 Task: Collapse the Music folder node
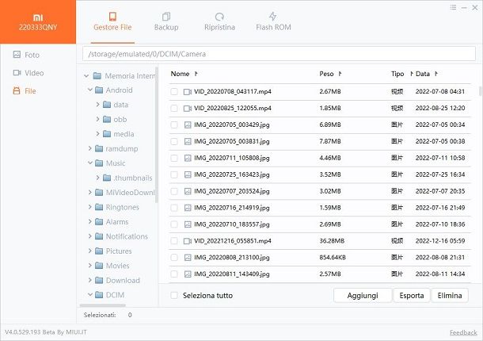pyautogui.click(x=90, y=163)
